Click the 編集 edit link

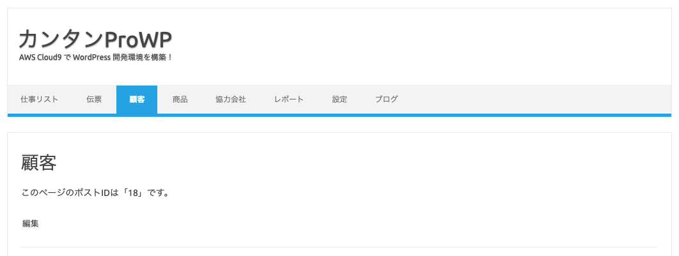pos(30,223)
